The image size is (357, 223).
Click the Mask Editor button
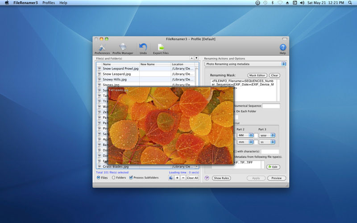[x=257, y=75]
